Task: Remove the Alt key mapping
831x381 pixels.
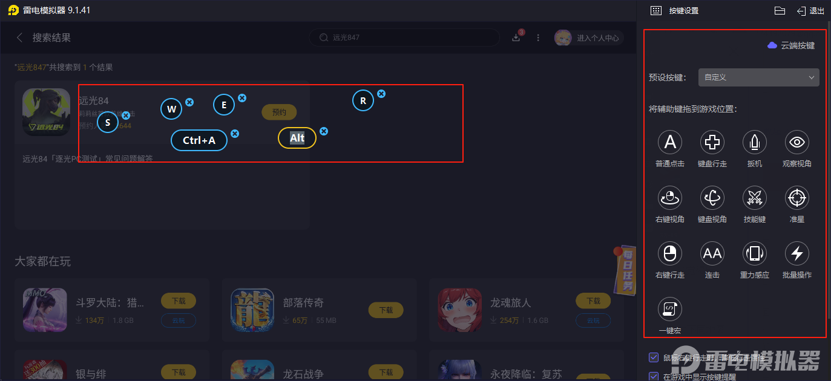Action: (x=324, y=131)
